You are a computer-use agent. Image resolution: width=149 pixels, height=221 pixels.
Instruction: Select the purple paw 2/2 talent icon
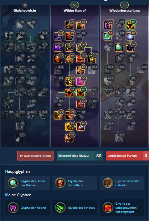pos(107,25)
